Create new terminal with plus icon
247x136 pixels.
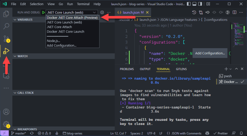[x=226, y=69]
